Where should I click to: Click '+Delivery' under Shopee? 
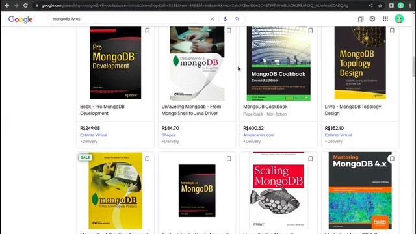click(x=170, y=142)
